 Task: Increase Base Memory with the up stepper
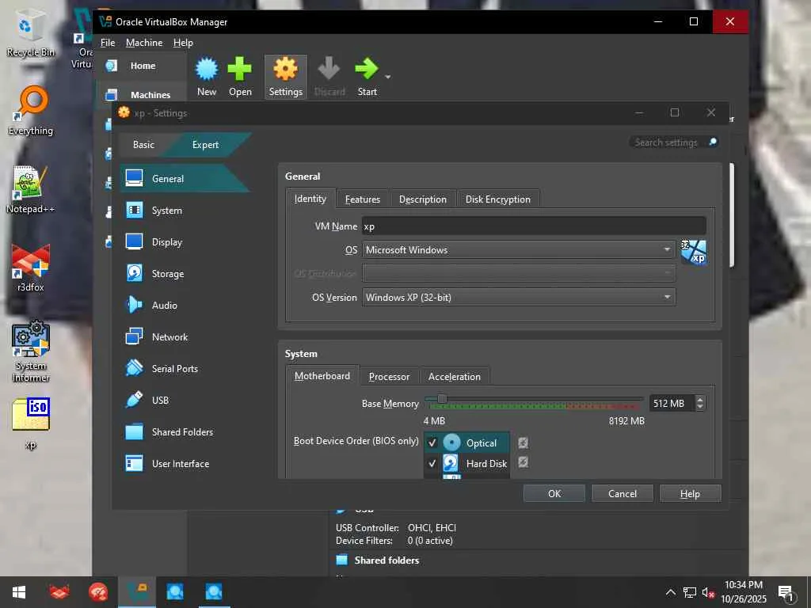click(x=700, y=399)
